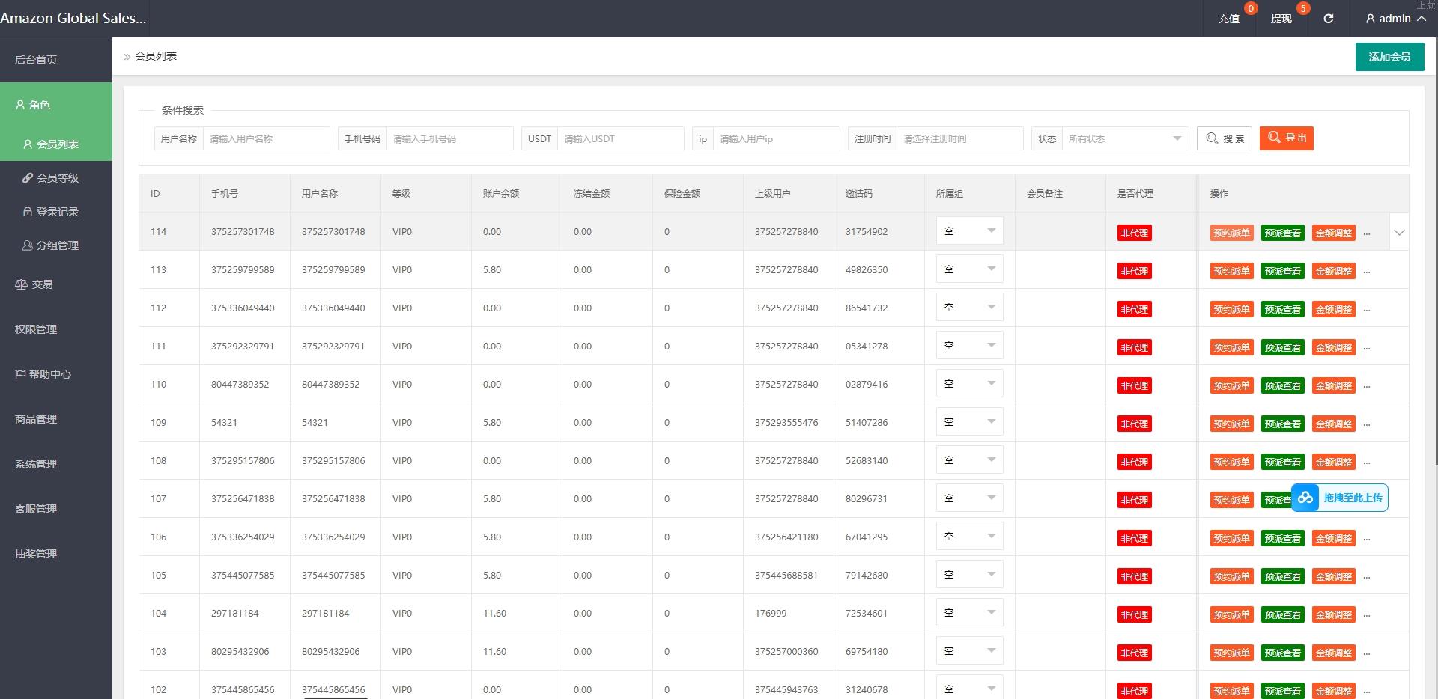Viewport: 1438px width, 699px height.
Task: Open the 充值 recharge notifications
Action: click(1228, 19)
